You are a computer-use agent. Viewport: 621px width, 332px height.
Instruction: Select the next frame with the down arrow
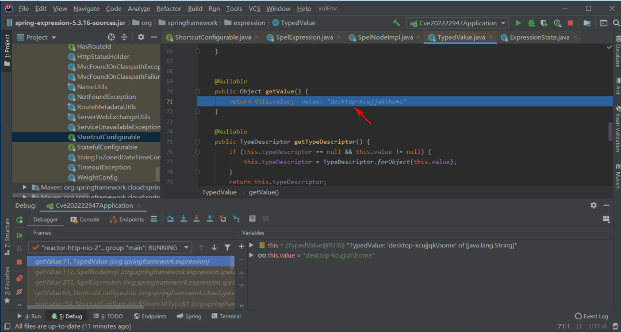(214, 247)
